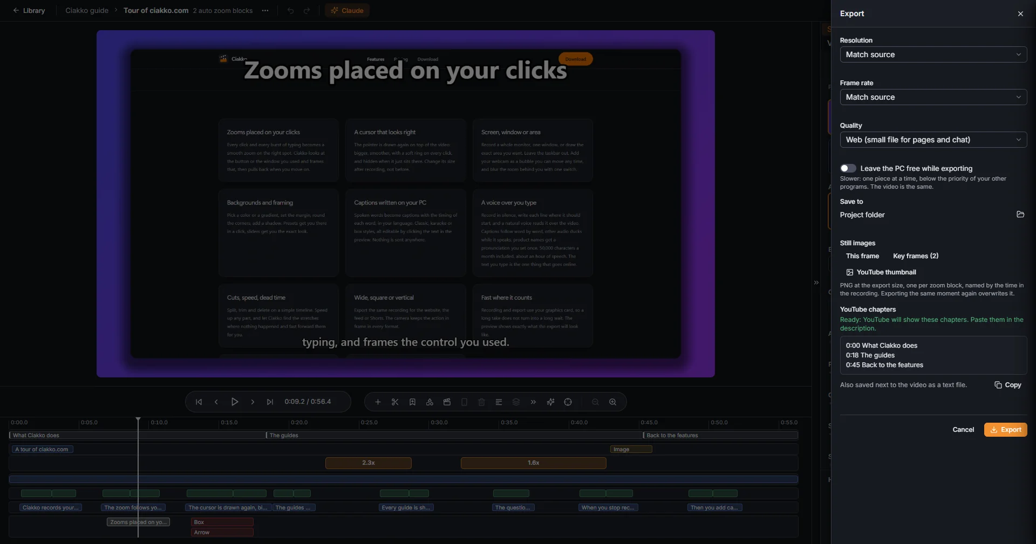This screenshot has height=544, width=1036.
Task: Copy the YouTube chapters
Action: coord(1008,385)
